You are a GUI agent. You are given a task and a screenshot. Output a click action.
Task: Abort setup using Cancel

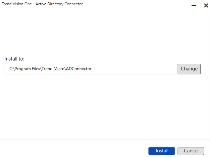click(x=191, y=151)
